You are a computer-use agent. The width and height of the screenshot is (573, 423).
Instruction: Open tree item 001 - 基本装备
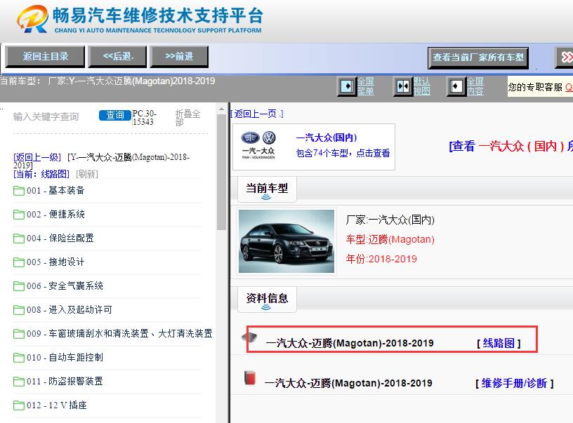pos(55,191)
